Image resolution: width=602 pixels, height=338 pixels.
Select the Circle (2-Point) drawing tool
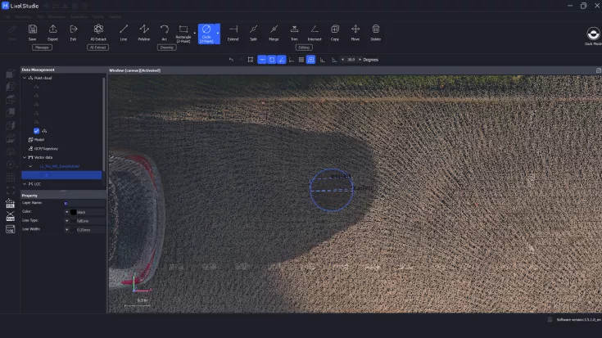pyautogui.click(x=206, y=32)
